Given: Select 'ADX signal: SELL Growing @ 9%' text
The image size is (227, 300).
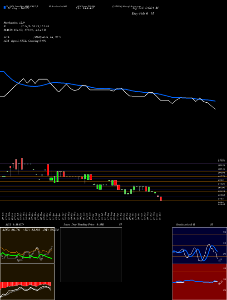Looking at the screenshot, I should (x=25, y=41).
